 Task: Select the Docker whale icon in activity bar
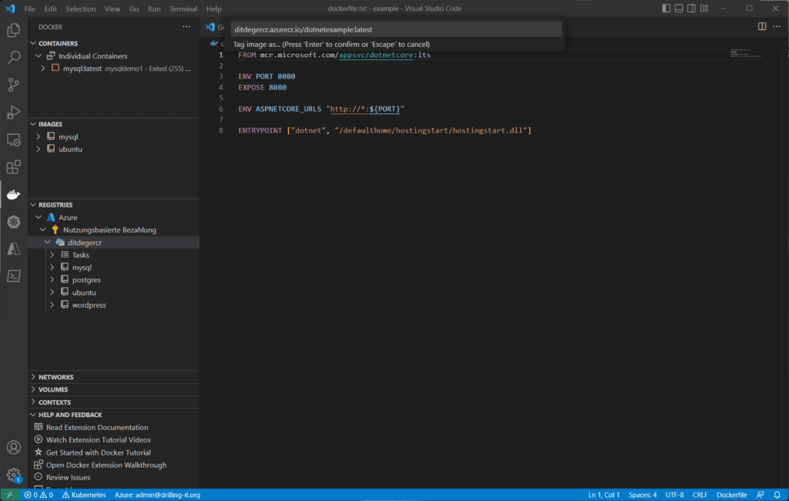click(x=14, y=194)
